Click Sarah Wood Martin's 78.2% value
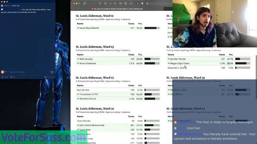The width and height of the screenshot is (257, 144). pos(139,28)
